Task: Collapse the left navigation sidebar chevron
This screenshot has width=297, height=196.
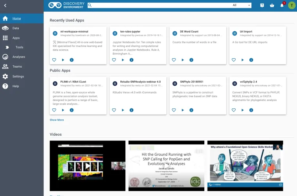Action: 5,5
